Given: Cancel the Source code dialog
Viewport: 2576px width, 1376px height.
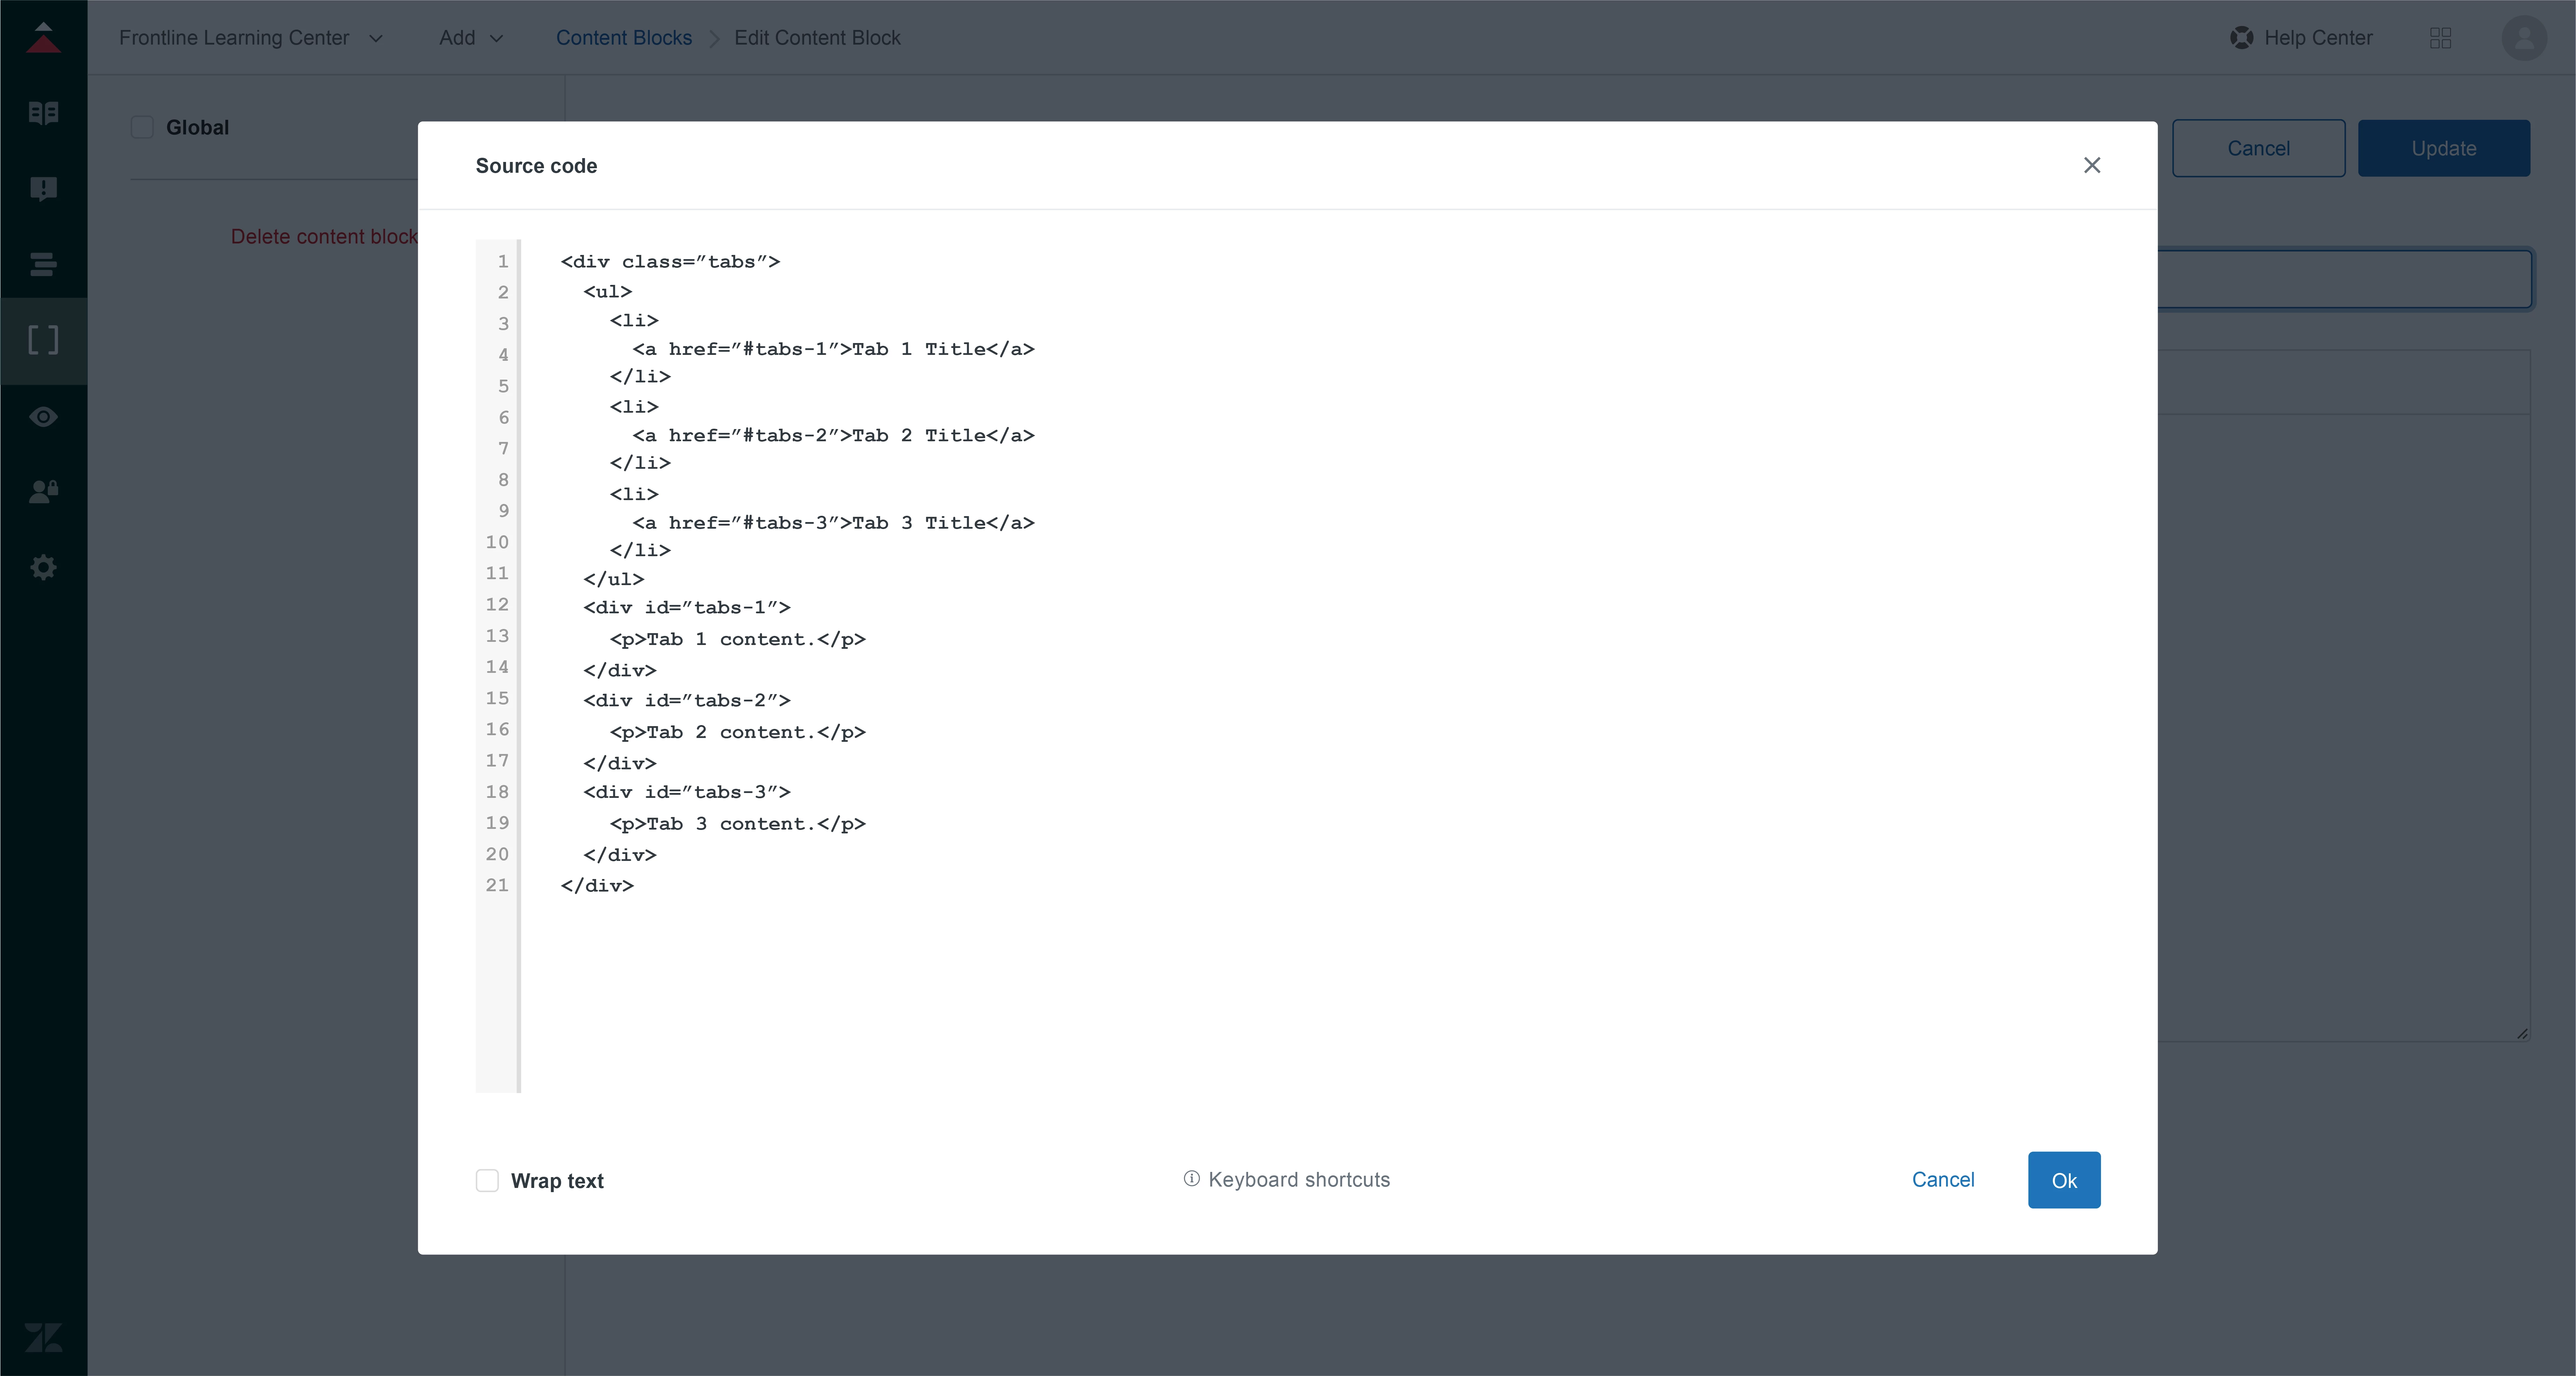Looking at the screenshot, I should [1942, 1180].
